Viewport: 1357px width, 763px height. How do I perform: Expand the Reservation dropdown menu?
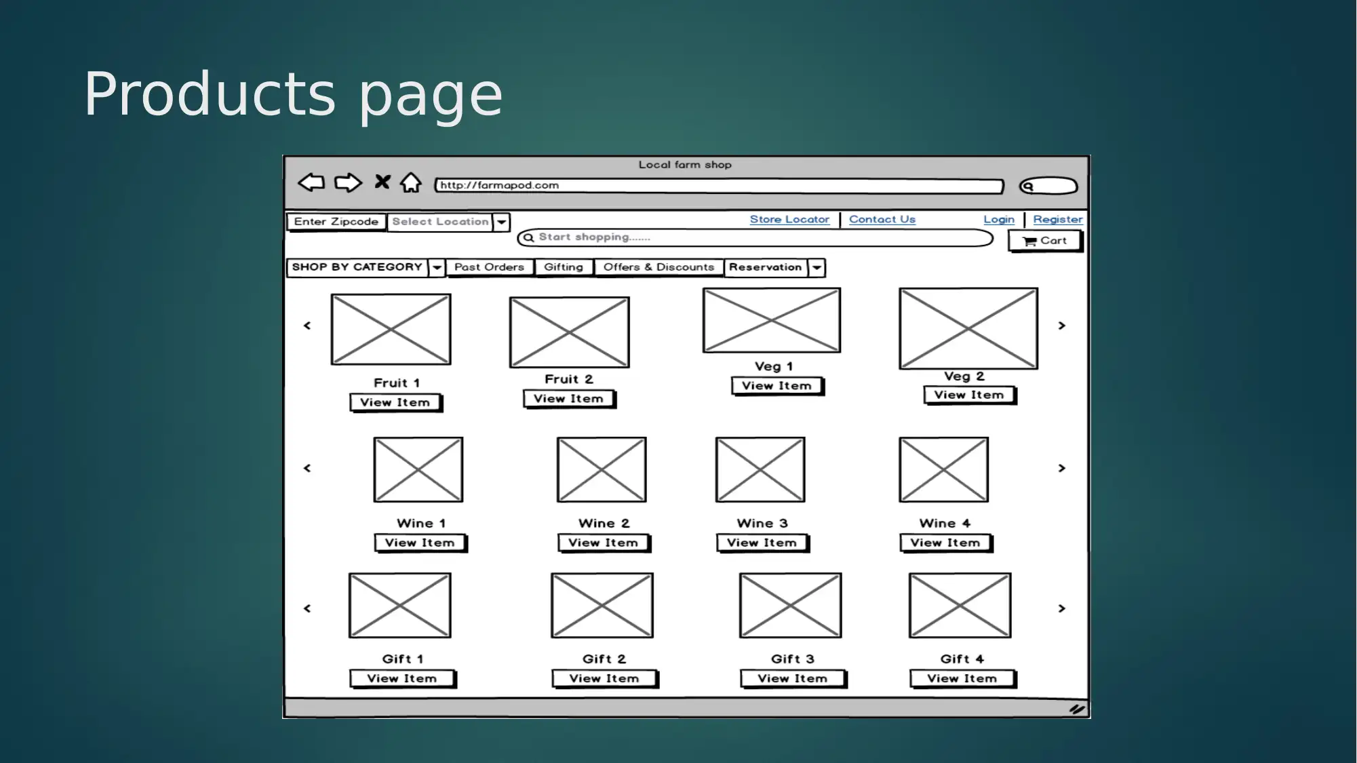pos(816,267)
